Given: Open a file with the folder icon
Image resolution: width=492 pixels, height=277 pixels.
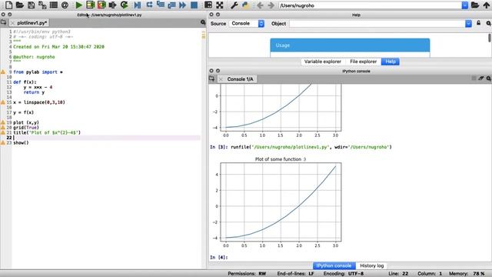Looking at the screenshot, I should [20, 5].
